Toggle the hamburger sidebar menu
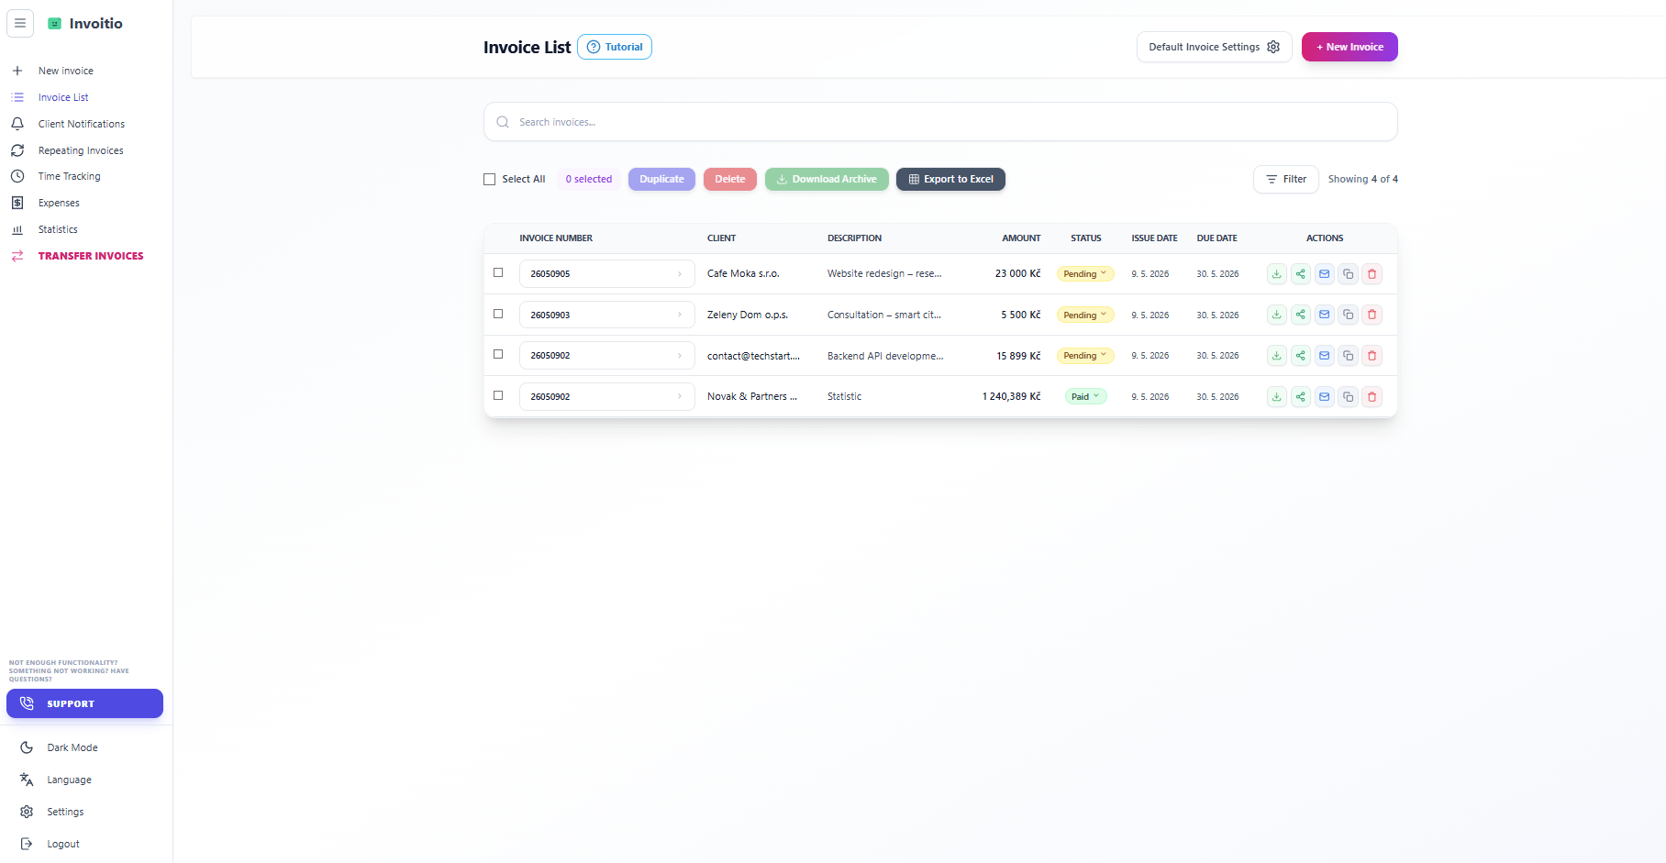This screenshot has height=863, width=1666. pyautogui.click(x=20, y=23)
